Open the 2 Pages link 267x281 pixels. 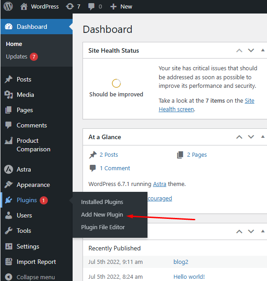point(197,155)
